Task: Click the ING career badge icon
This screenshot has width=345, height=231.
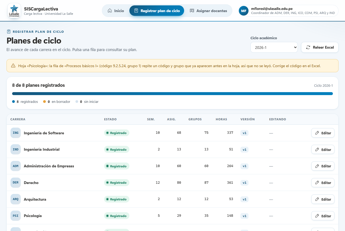Action: pos(16,133)
